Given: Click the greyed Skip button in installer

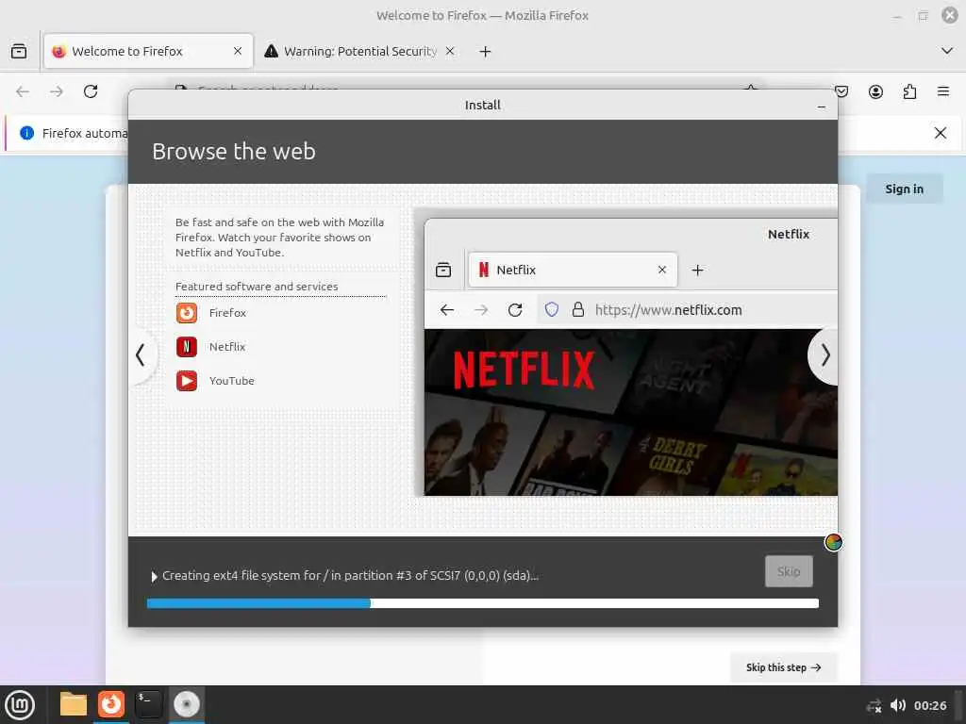Looking at the screenshot, I should (x=789, y=571).
